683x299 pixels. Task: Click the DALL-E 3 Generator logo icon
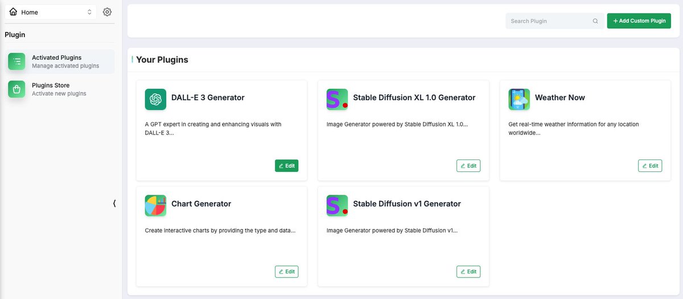click(x=155, y=99)
